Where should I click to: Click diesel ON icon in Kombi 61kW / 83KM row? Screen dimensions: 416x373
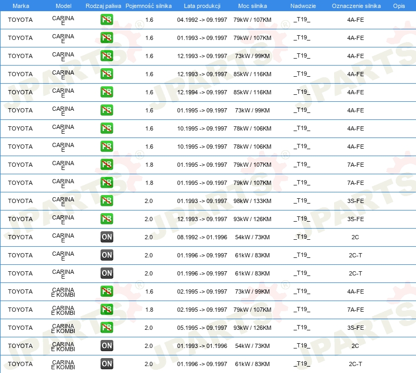(x=106, y=364)
